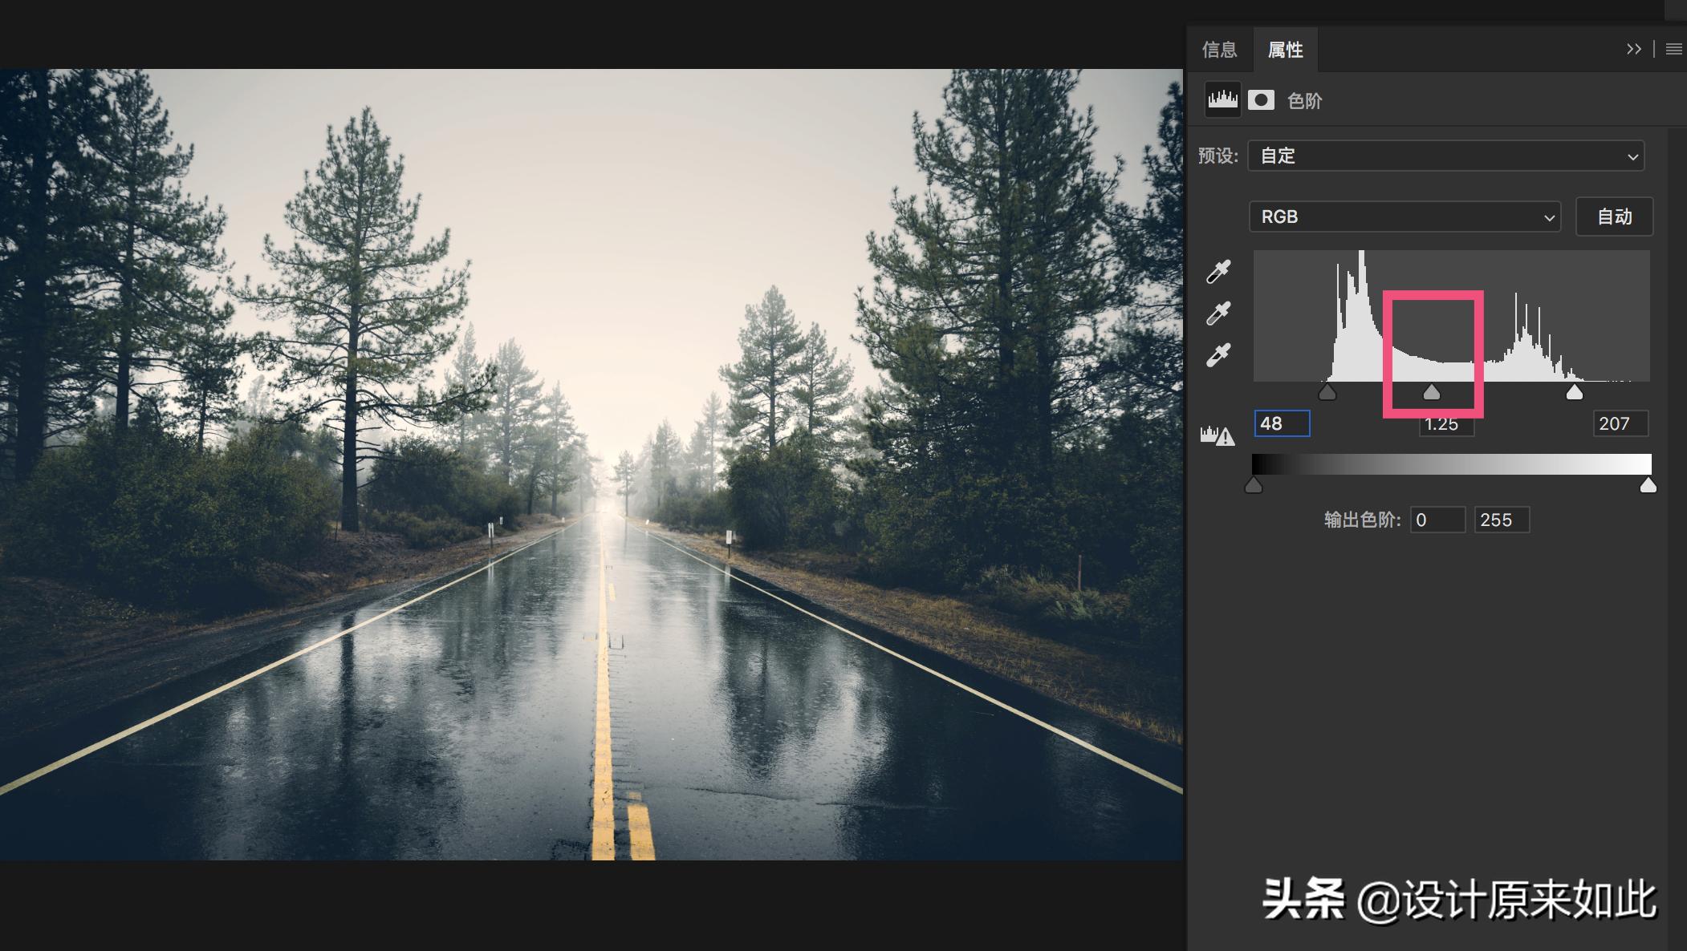Select the gray point eyedropper
This screenshot has width=1687, height=951.
click(1218, 314)
